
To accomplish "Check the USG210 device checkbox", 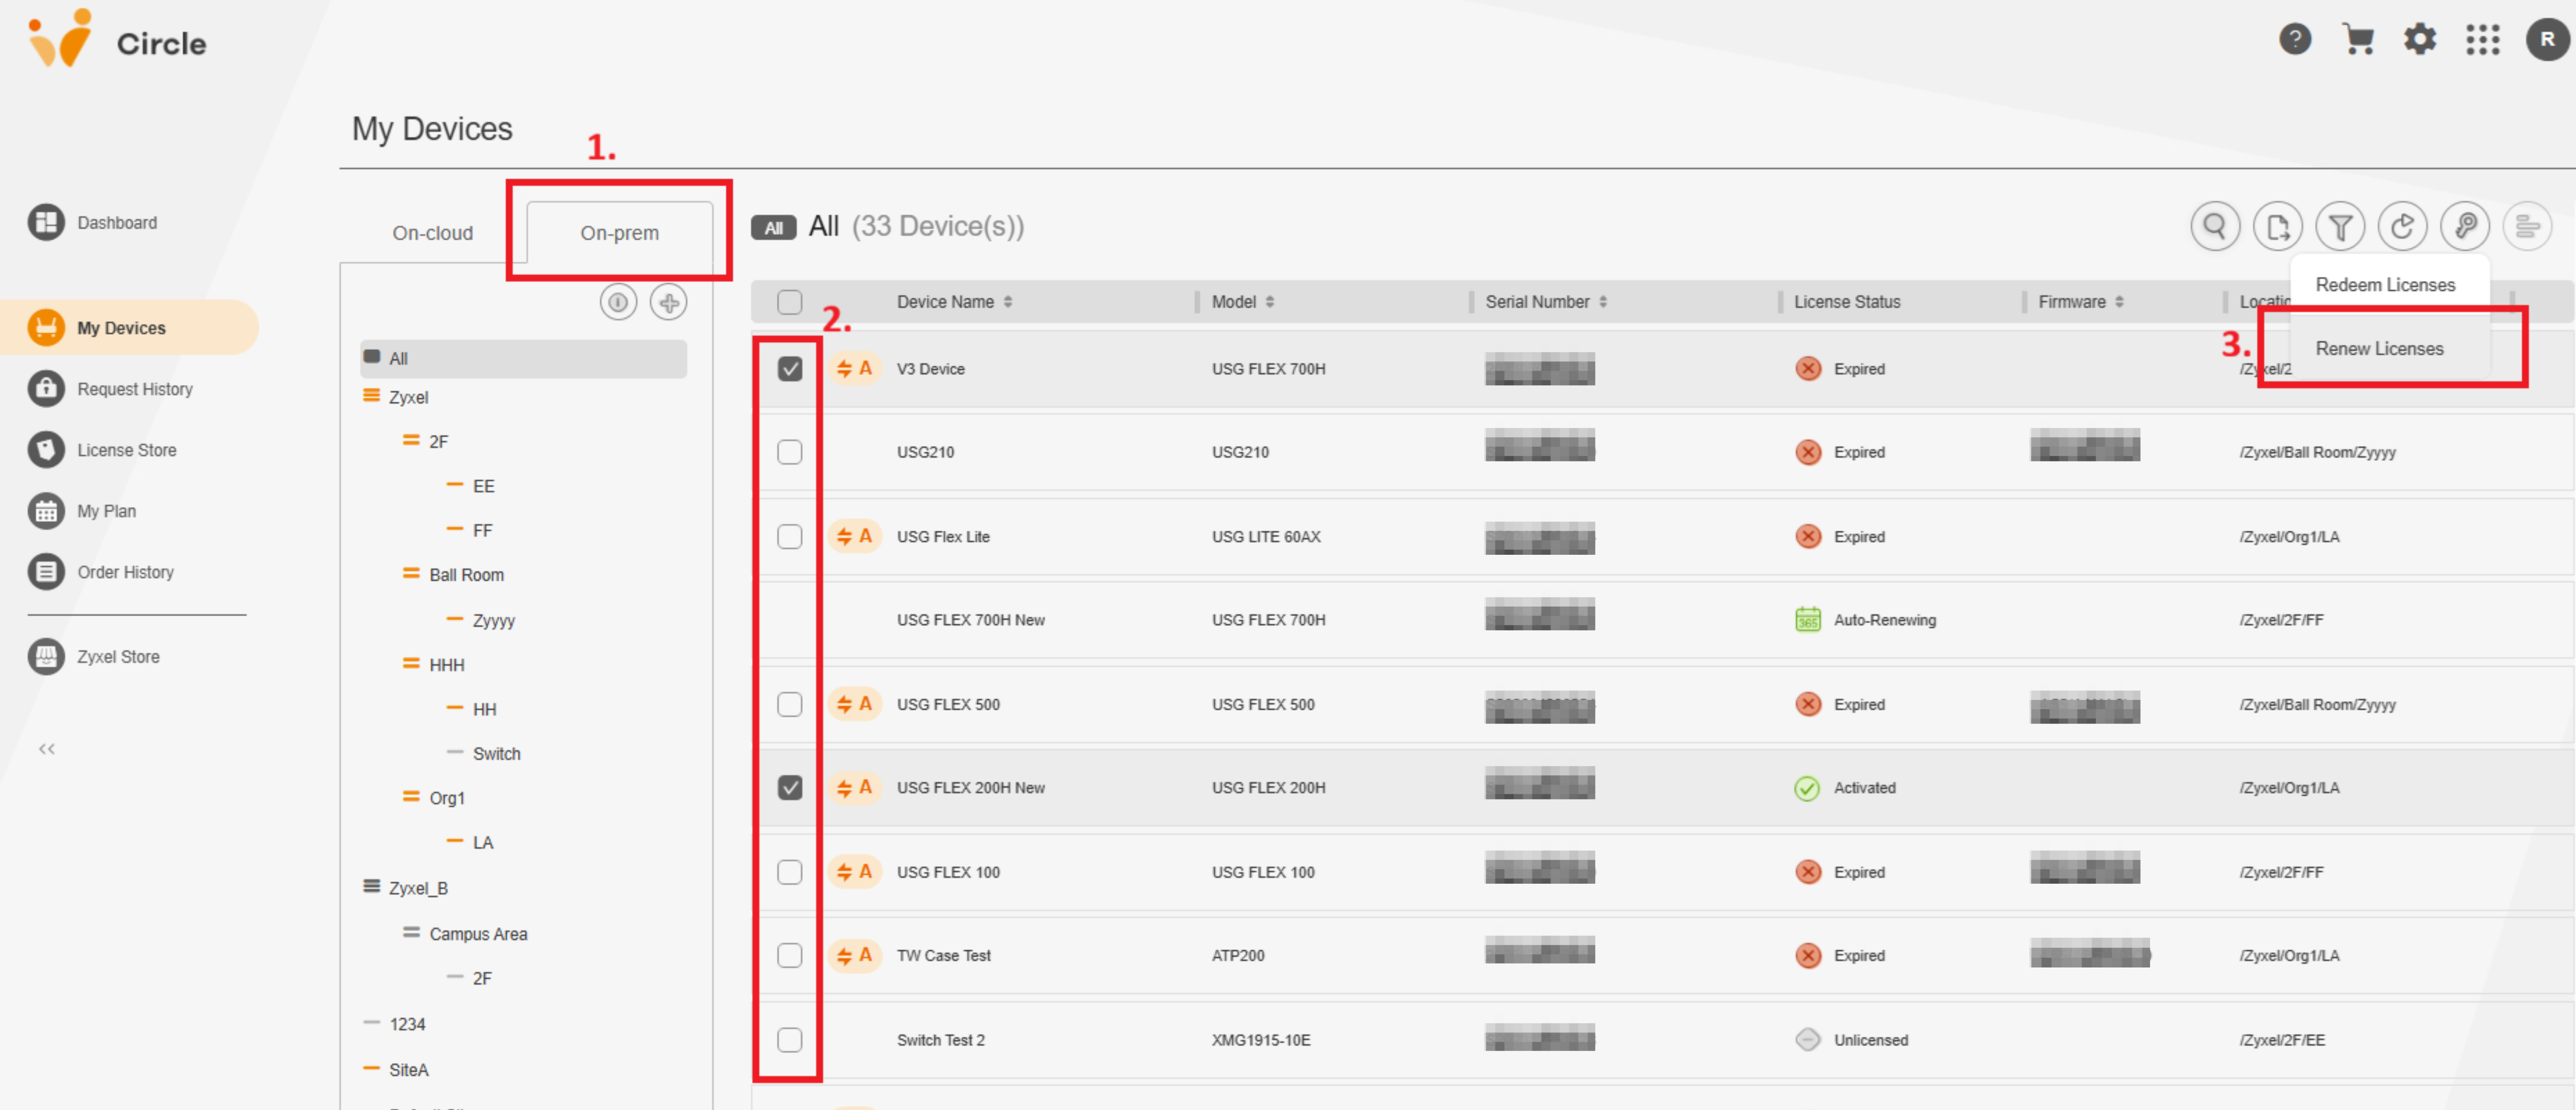I will tap(790, 452).
